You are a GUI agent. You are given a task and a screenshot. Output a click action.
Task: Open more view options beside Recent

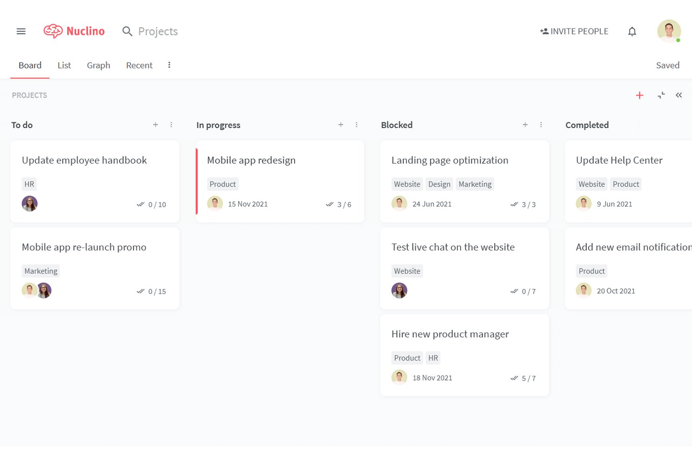coord(169,65)
